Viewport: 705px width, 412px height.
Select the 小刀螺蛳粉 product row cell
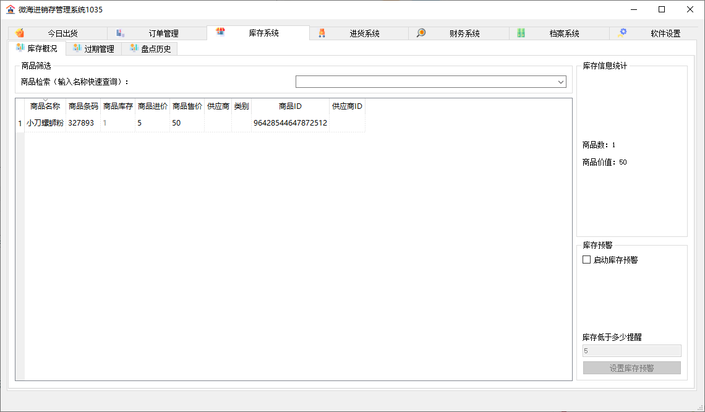(x=45, y=123)
